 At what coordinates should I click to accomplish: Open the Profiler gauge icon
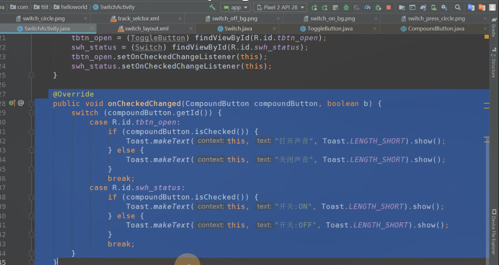(x=367, y=7)
